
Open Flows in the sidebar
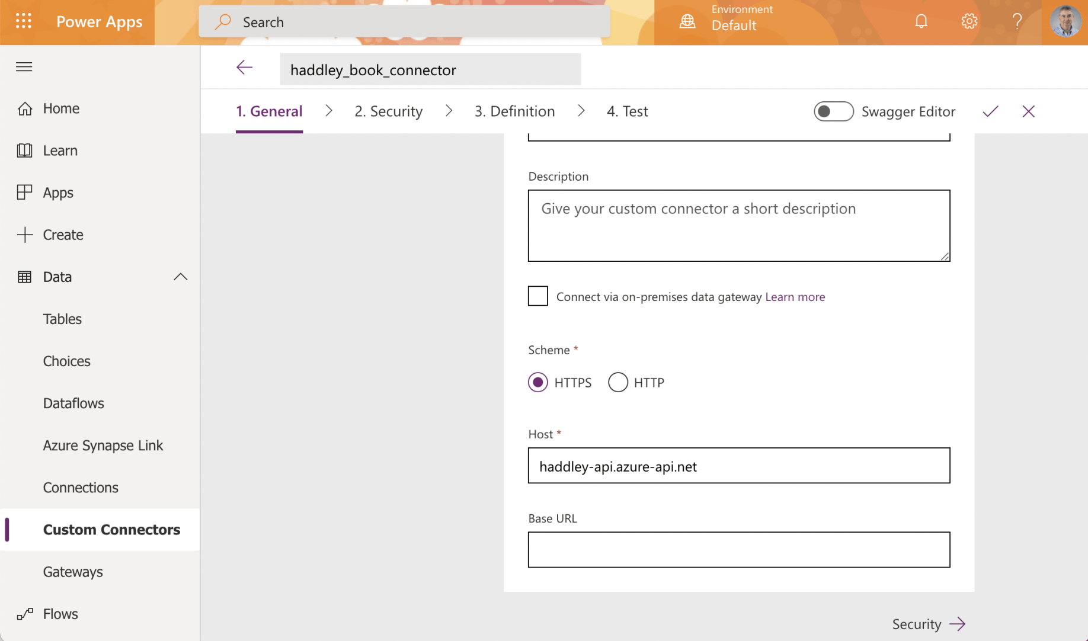pyautogui.click(x=60, y=614)
